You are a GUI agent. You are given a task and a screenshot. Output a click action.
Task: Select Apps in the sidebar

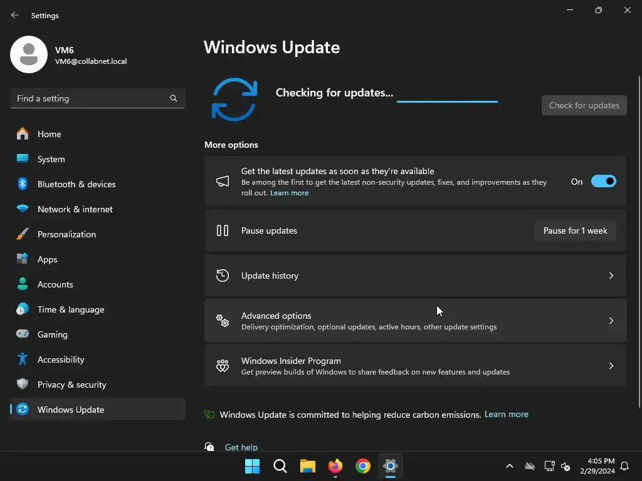(98, 259)
